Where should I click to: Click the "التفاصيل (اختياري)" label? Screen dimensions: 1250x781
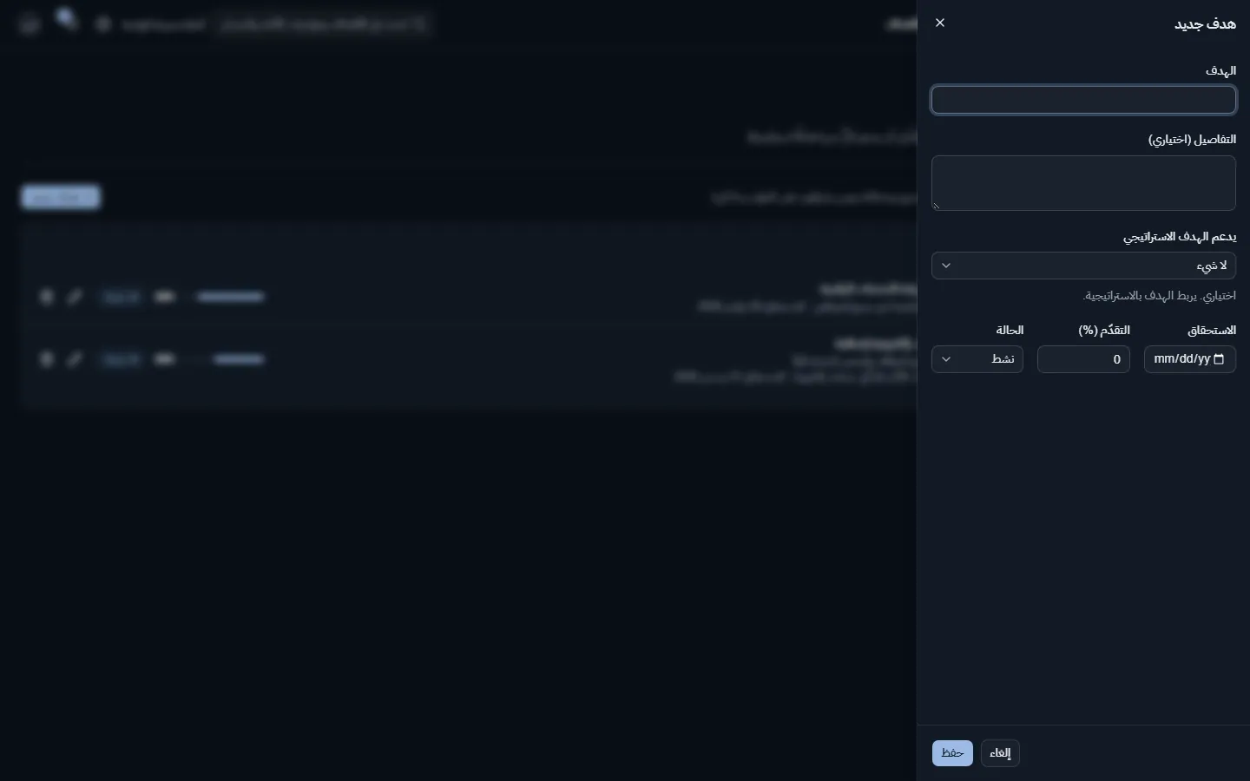(1192, 140)
